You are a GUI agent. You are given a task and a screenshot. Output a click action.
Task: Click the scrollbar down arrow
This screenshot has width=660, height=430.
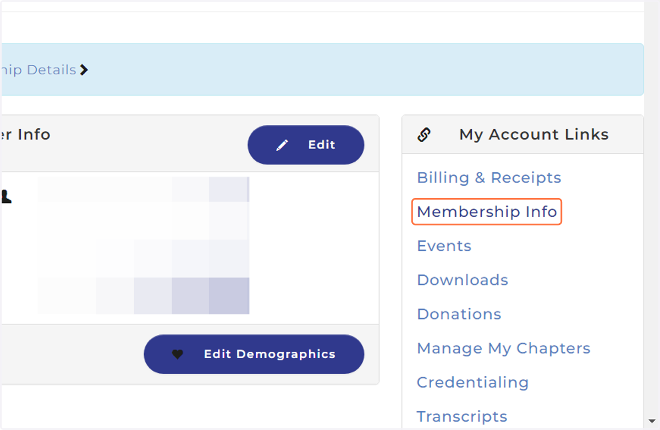(652, 421)
